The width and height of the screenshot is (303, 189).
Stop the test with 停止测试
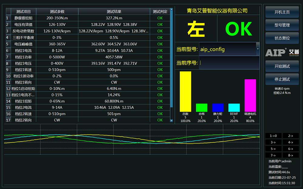282,79
